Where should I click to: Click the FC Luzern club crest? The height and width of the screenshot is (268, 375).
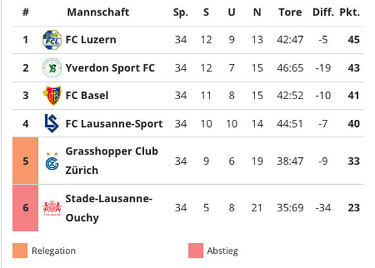pyautogui.click(x=52, y=40)
